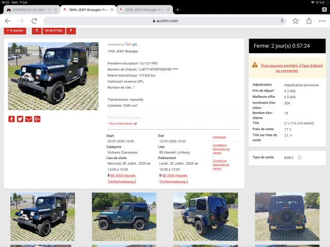
Task: Open the side profile Jeep thumbnail
Action: (x=124, y=217)
